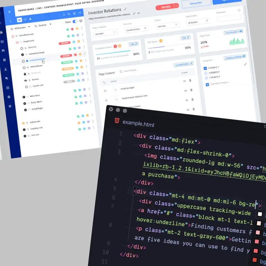This screenshot has height=266, width=266.
Task: Click the drag handle for Modul Spotlight
Action: [105, 91]
